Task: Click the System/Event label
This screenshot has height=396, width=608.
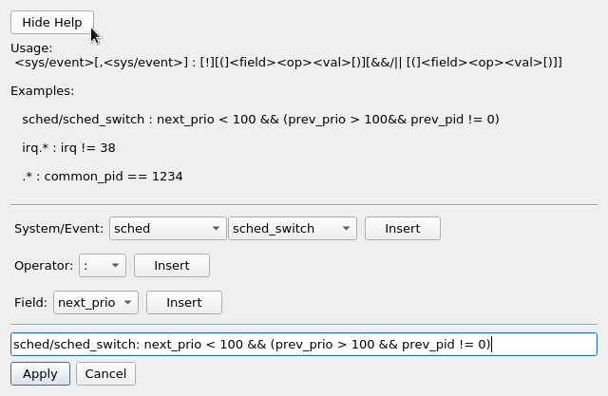Action: pyautogui.click(x=59, y=229)
